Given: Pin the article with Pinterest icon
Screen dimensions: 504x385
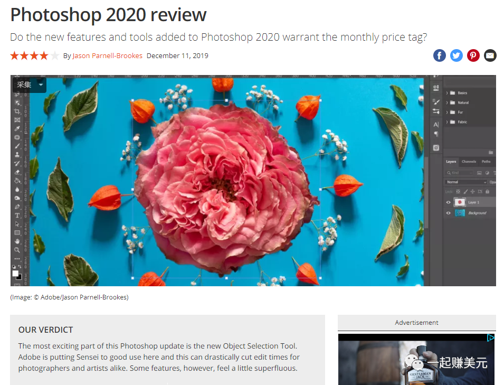Looking at the screenshot, I should point(473,55).
